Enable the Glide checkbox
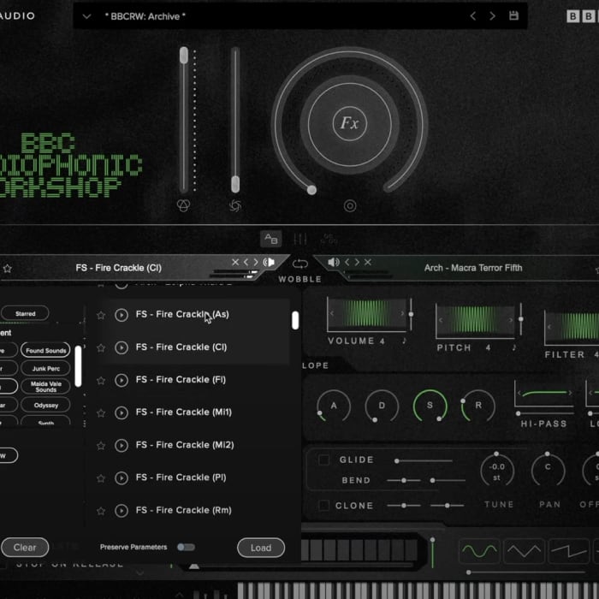The image size is (599, 599). click(324, 460)
